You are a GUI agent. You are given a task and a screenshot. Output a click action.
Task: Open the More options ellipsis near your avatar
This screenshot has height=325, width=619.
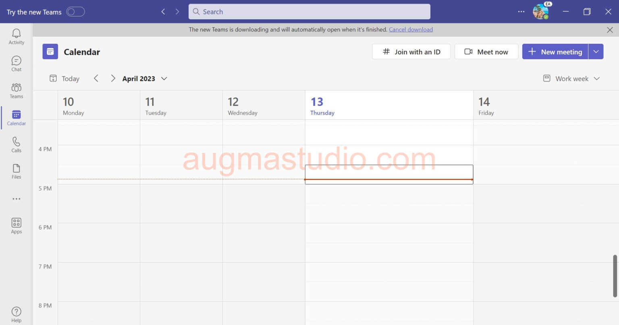click(x=521, y=12)
